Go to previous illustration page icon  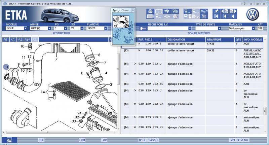tap(225, 11)
